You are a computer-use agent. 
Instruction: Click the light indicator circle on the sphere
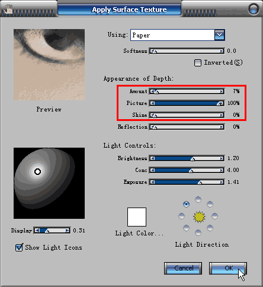(x=37, y=171)
